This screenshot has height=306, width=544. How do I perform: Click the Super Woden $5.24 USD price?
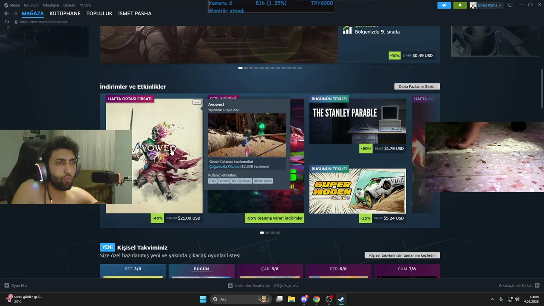(394, 218)
